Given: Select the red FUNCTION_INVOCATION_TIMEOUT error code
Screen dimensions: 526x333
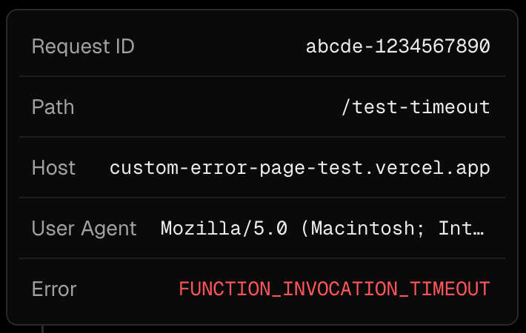Looking at the screenshot, I should click(334, 289).
